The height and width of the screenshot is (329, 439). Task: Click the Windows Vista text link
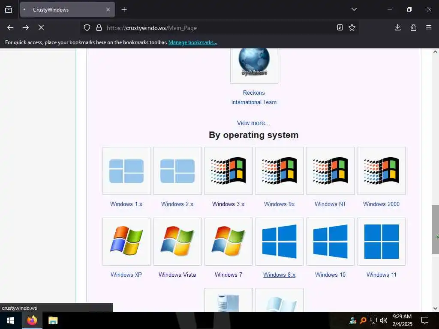[x=177, y=275]
